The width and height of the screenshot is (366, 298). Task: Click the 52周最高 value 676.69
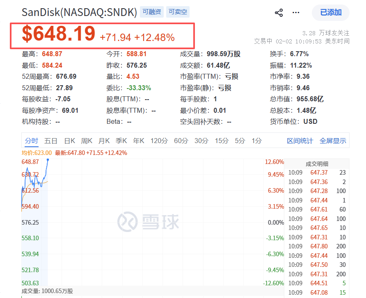(x=66, y=77)
